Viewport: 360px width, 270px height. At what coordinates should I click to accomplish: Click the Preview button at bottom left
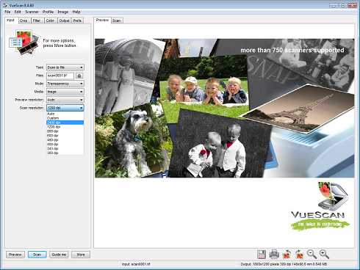click(x=15, y=255)
